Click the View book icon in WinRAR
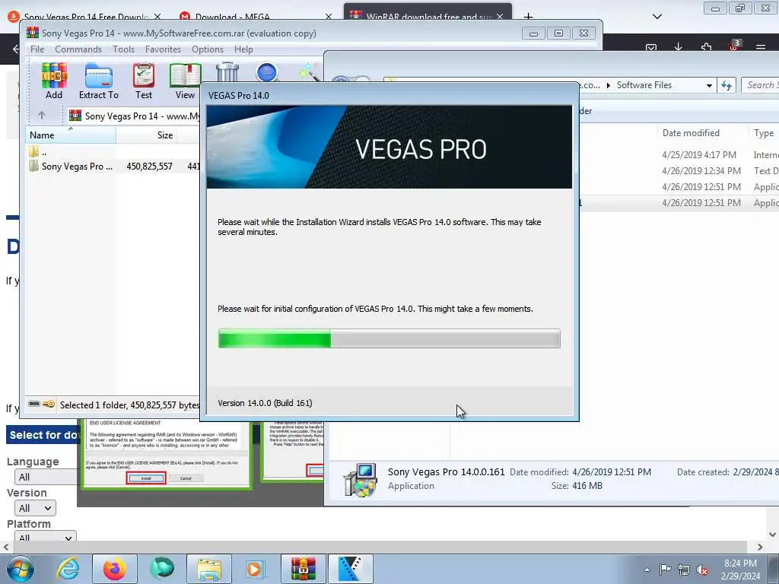Image resolution: width=779 pixels, height=584 pixels. click(x=186, y=81)
